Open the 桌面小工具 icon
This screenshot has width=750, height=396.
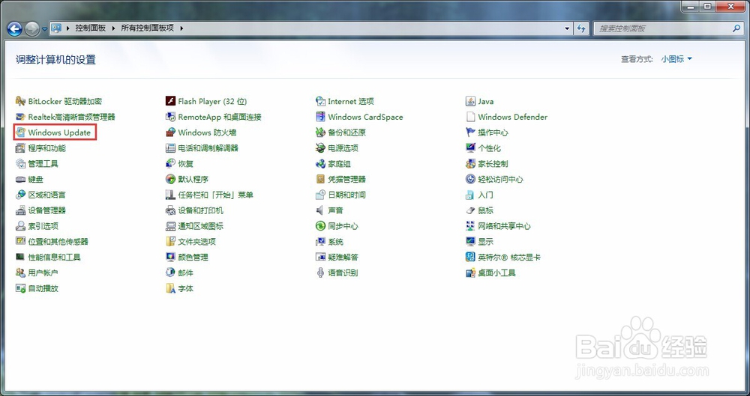tap(470, 272)
